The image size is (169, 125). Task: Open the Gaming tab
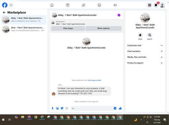[115, 5]
